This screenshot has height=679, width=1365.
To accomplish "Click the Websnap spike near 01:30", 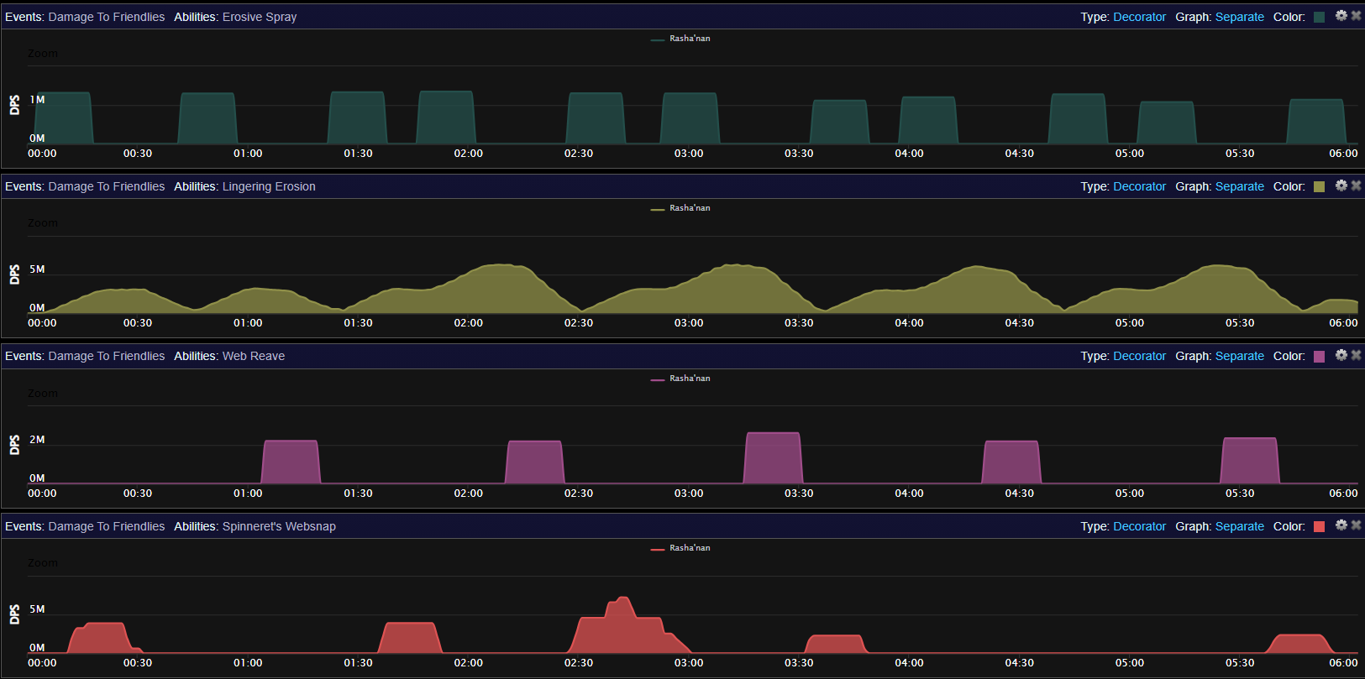I will tap(410, 638).
